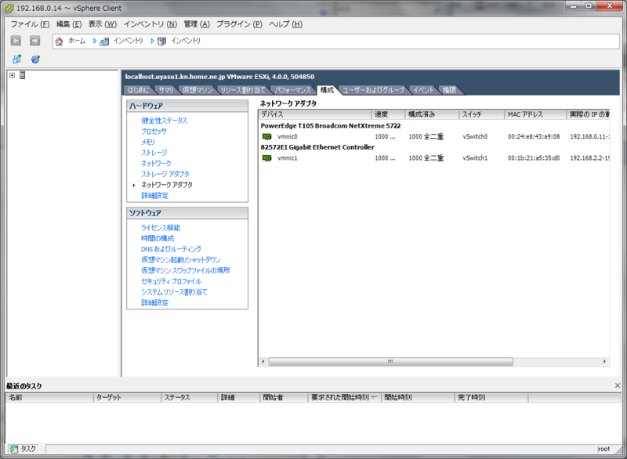Switch to the リソース割り当て tab
627x459 pixels.
[243, 90]
